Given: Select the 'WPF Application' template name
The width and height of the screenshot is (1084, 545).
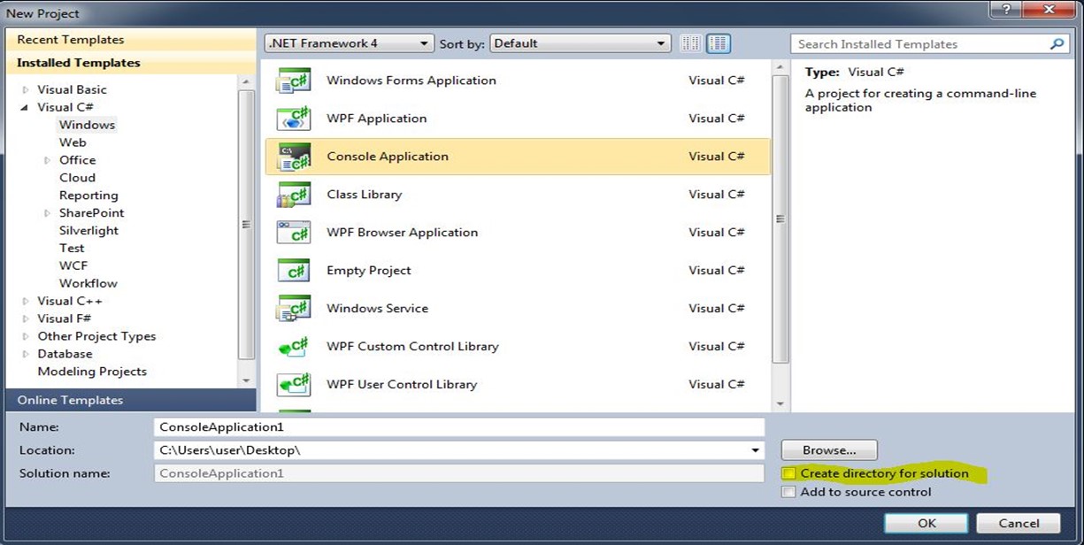Looking at the screenshot, I should tap(377, 119).
